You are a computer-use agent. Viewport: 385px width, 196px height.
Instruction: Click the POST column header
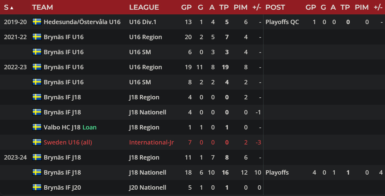click(x=275, y=7)
